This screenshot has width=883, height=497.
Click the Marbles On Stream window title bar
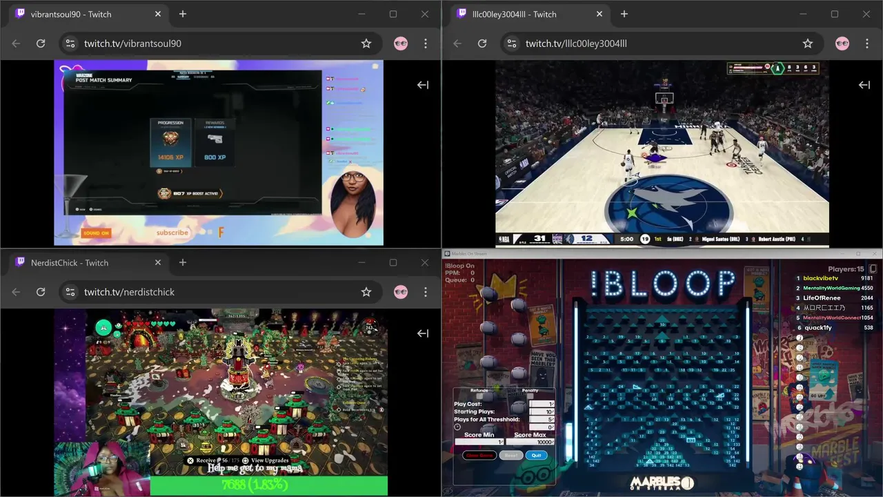pos(662,253)
